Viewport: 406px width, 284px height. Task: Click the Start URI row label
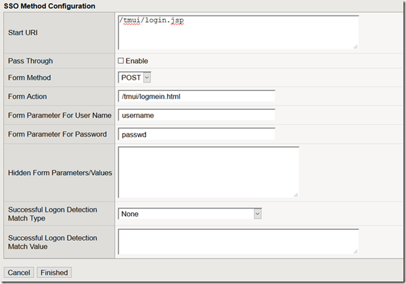pos(23,32)
